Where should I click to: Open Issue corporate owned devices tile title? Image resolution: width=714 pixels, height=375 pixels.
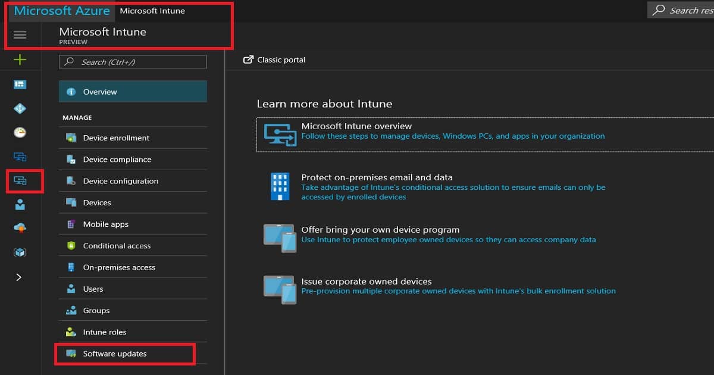click(367, 282)
